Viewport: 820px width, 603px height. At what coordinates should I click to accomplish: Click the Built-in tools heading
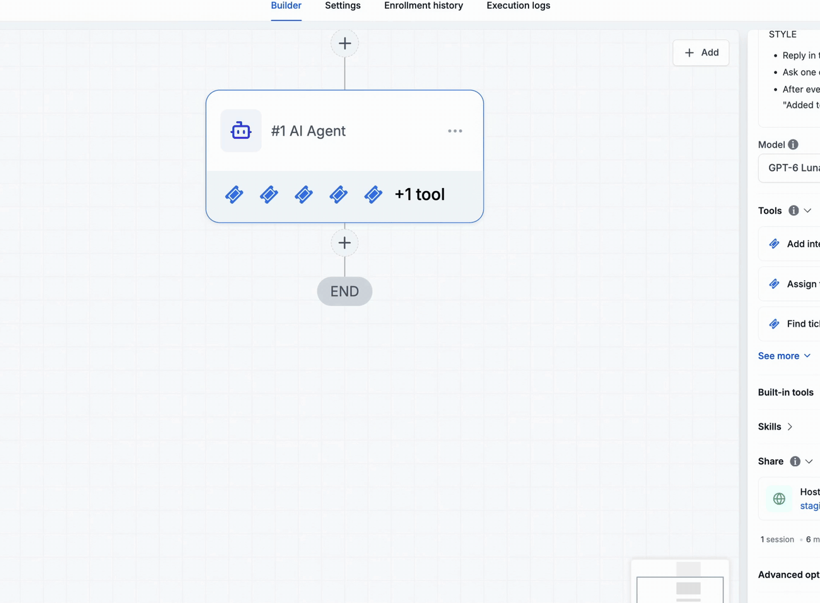pyautogui.click(x=786, y=392)
